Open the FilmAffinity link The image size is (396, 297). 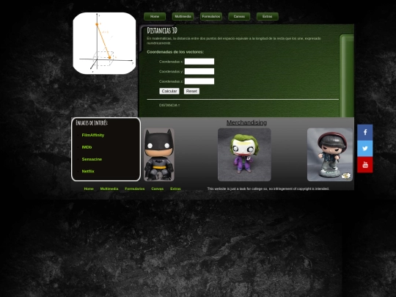coord(93,135)
